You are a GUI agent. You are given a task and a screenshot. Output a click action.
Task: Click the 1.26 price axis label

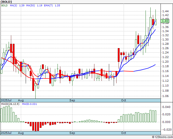pyautogui.click(x=165, y=48)
